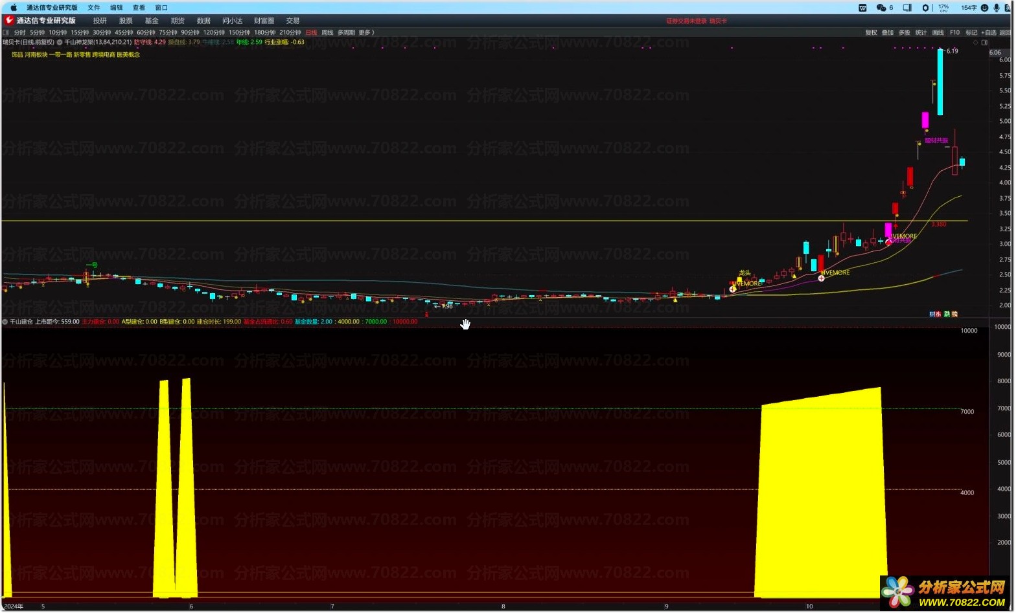Open the 千山建仓 indicator settings circle icon
Viewport: 1016px width, 613px height.
tap(5, 322)
